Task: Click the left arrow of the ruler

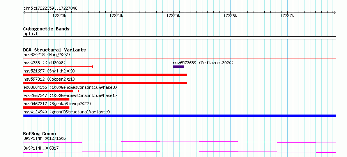Action: coord(25,12)
